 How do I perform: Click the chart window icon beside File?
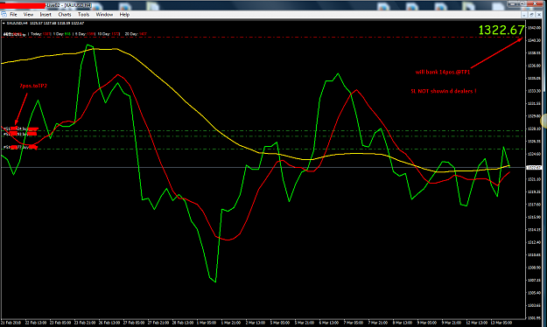(4, 15)
